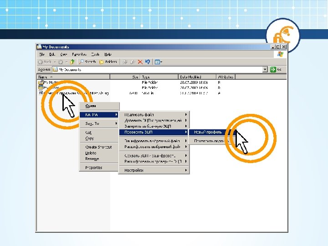Click the green Go arrow button

(x=273, y=69)
